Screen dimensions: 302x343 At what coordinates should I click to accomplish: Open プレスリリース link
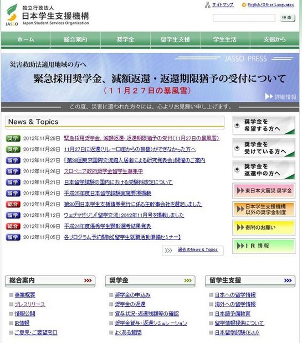click(30, 304)
